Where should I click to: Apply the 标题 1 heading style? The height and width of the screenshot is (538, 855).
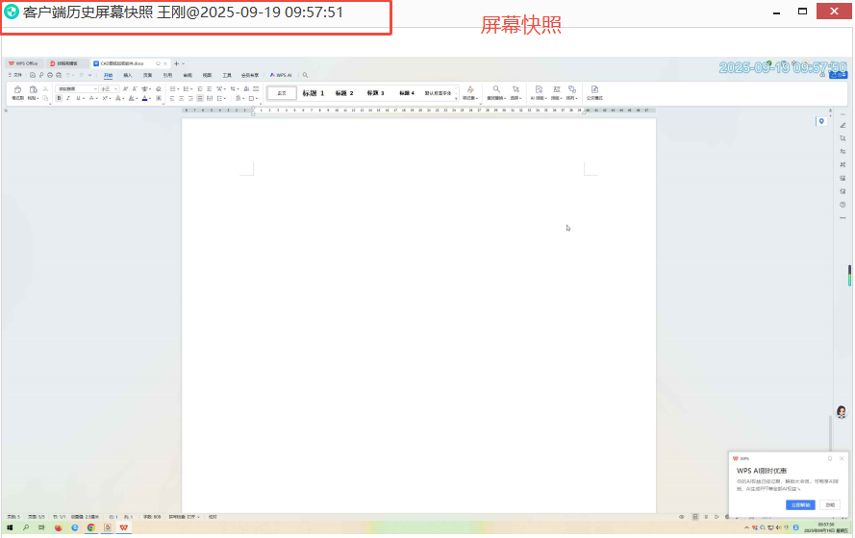313,93
